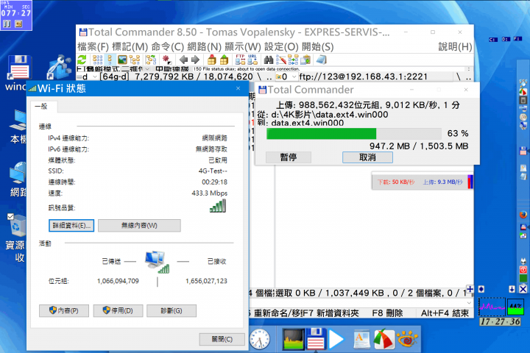Open the 網路(N) menu
The height and width of the screenshot is (353, 530).
click(x=204, y=46)
